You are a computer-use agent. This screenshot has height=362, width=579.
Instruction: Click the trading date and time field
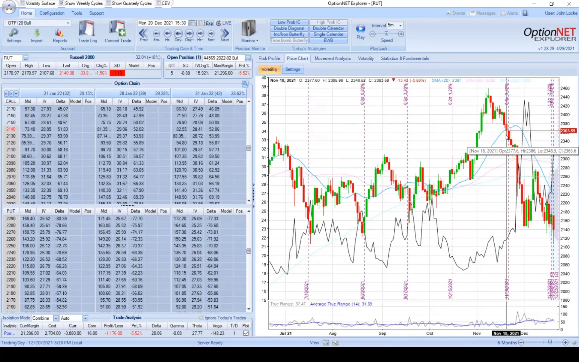pyautogui.click(x=162, y=23)
